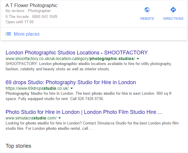Click the More places list icon

point(8,34)
